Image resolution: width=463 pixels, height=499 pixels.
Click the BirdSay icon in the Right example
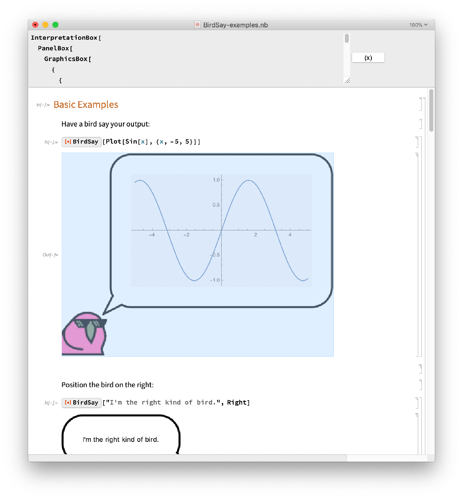coord(68,403)
